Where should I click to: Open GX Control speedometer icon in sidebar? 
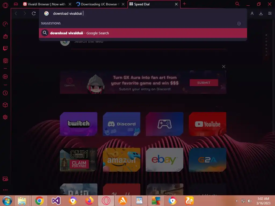click(x=5, y=24)
